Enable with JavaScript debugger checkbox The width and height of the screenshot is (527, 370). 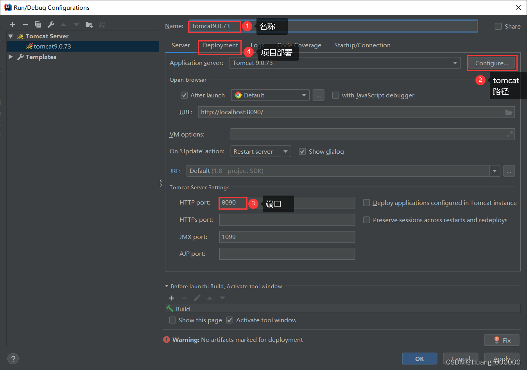point(335,95)
